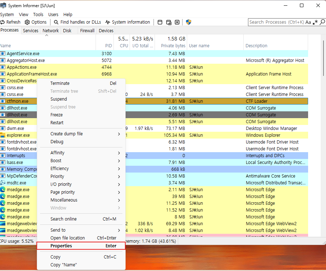Sort by I/O total column header
The width and height of the screenshot is (326, 271).
pos(142,43)
